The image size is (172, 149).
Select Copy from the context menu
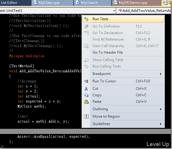tap(123, 95)
